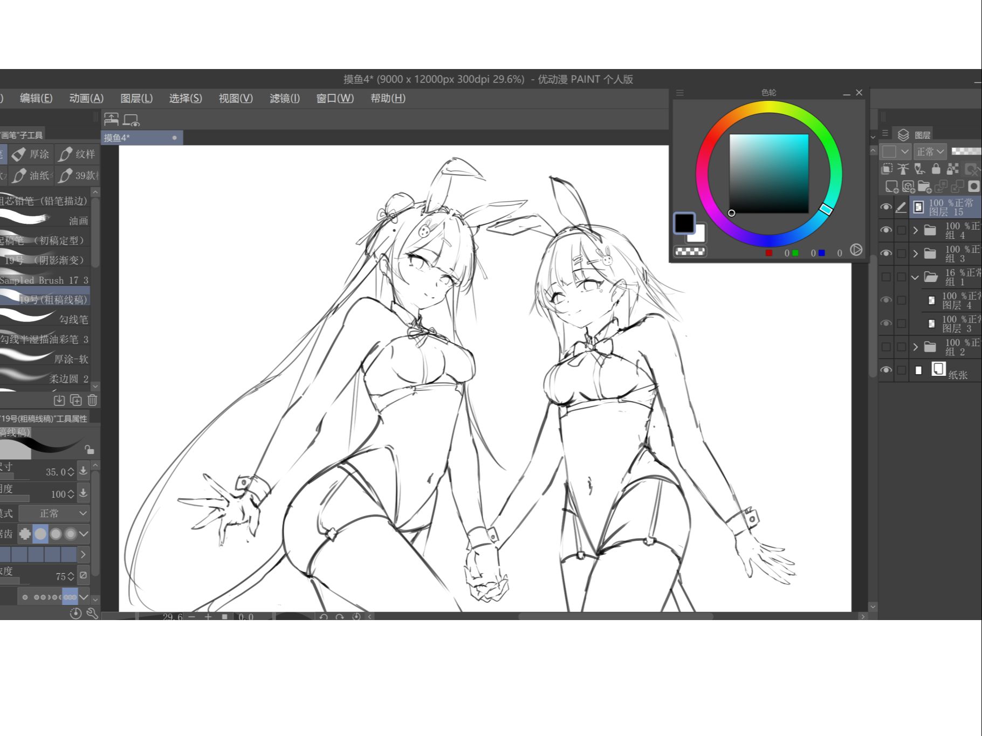Delete sub tool with trash icon

pyautogui.click(x=92, y=400)
